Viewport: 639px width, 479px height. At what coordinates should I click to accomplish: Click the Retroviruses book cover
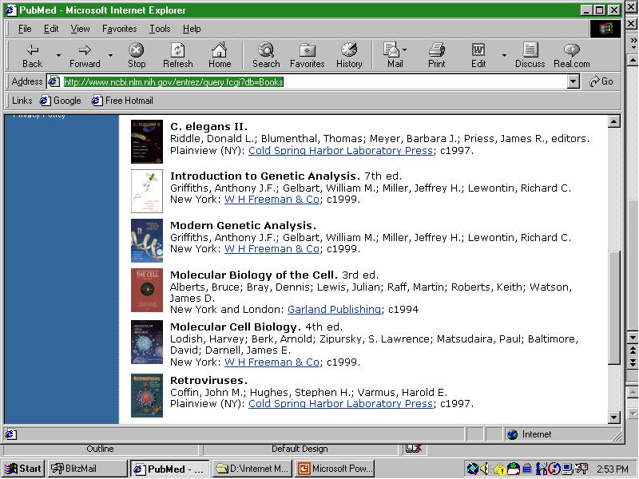(x=147, y=395)
